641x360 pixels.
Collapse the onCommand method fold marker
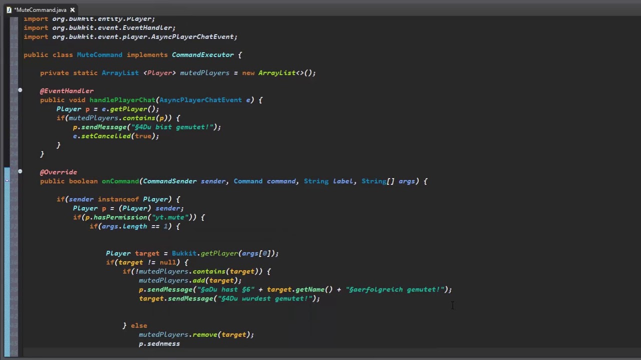point(20,171)
